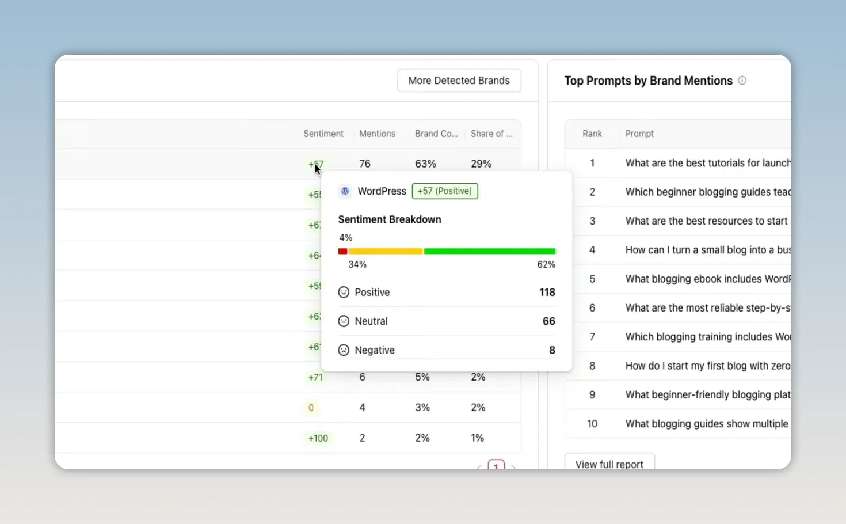Click the 6 mentions cell
This screenshot has width=846, height=524.
click(362, 377)
